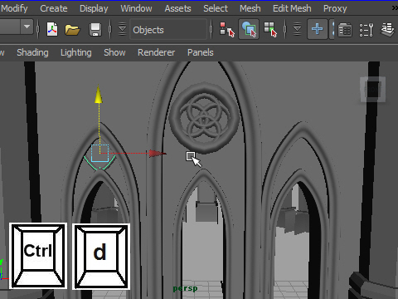Screen dimensions: 398x299
Task: Collapse the toolbar section after selection mode icons
Action: pyautogui.click(x=297, y=29)
